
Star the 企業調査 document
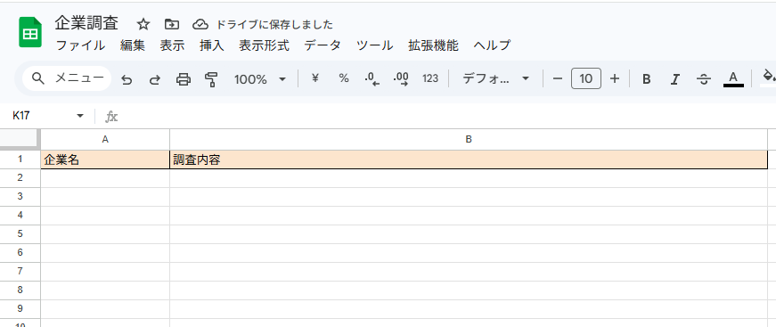(x=143, y=24)
